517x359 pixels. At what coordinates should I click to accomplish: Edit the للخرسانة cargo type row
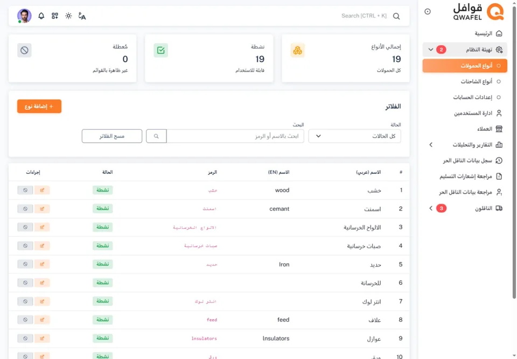click(x=42, y=283)
